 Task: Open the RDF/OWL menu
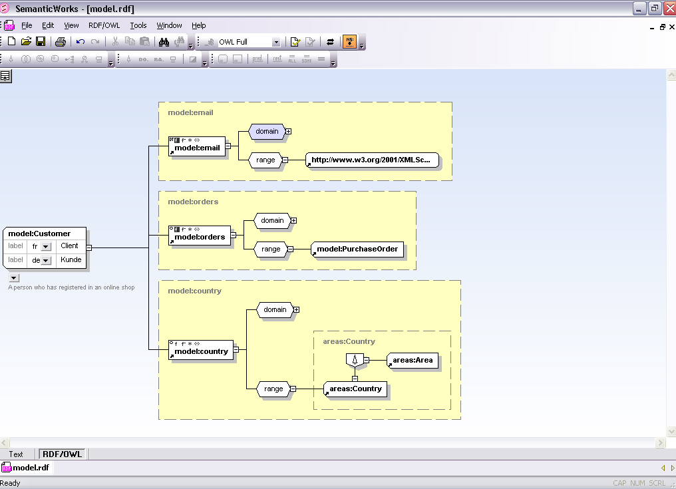tap(104, 25)
